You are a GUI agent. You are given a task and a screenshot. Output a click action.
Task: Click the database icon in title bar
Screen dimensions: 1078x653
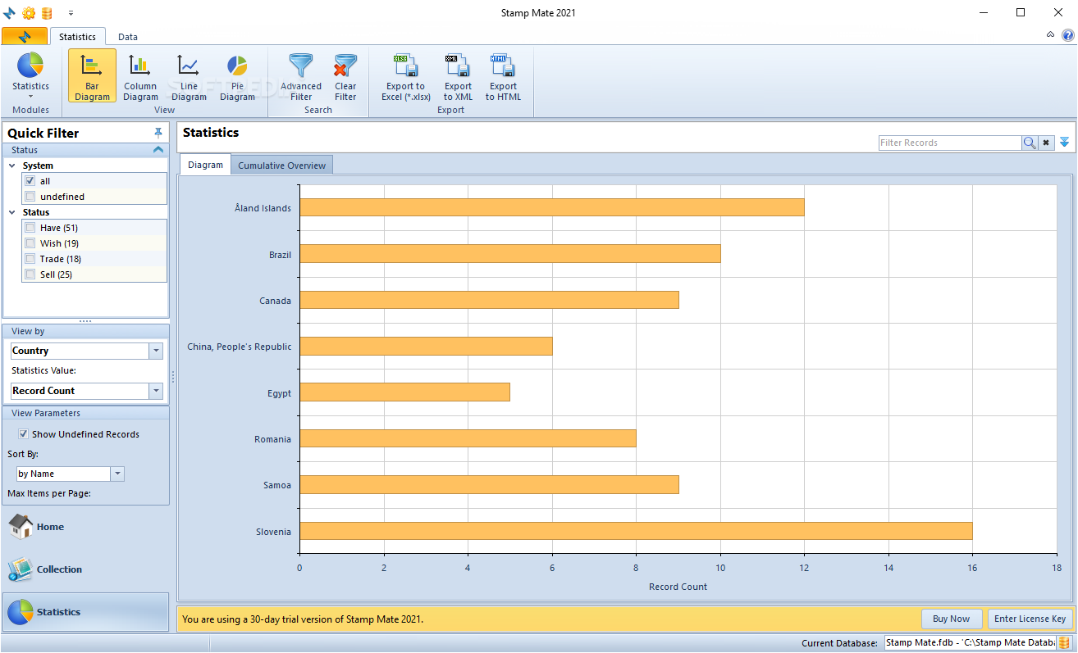point(47,12)
